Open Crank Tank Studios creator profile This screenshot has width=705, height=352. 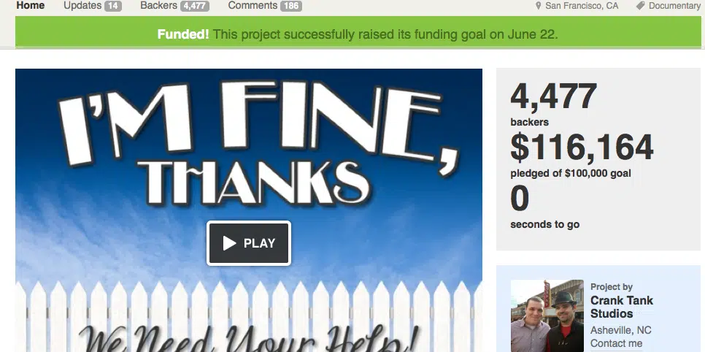click(621, 307)
